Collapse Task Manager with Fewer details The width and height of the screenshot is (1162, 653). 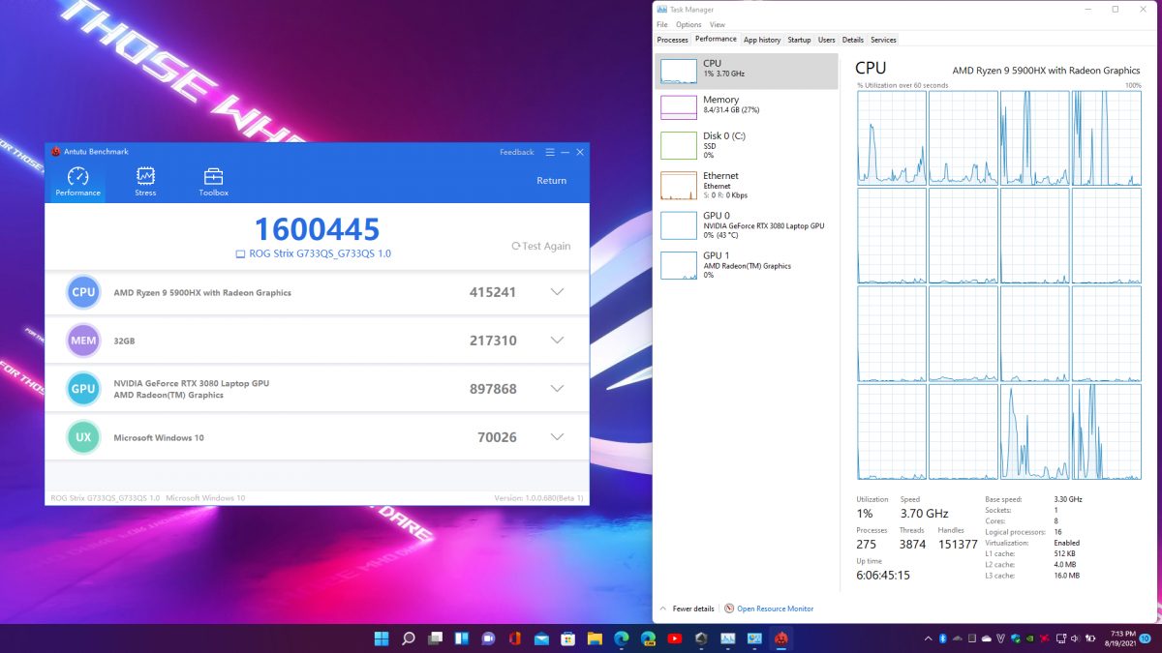point(688,608)
